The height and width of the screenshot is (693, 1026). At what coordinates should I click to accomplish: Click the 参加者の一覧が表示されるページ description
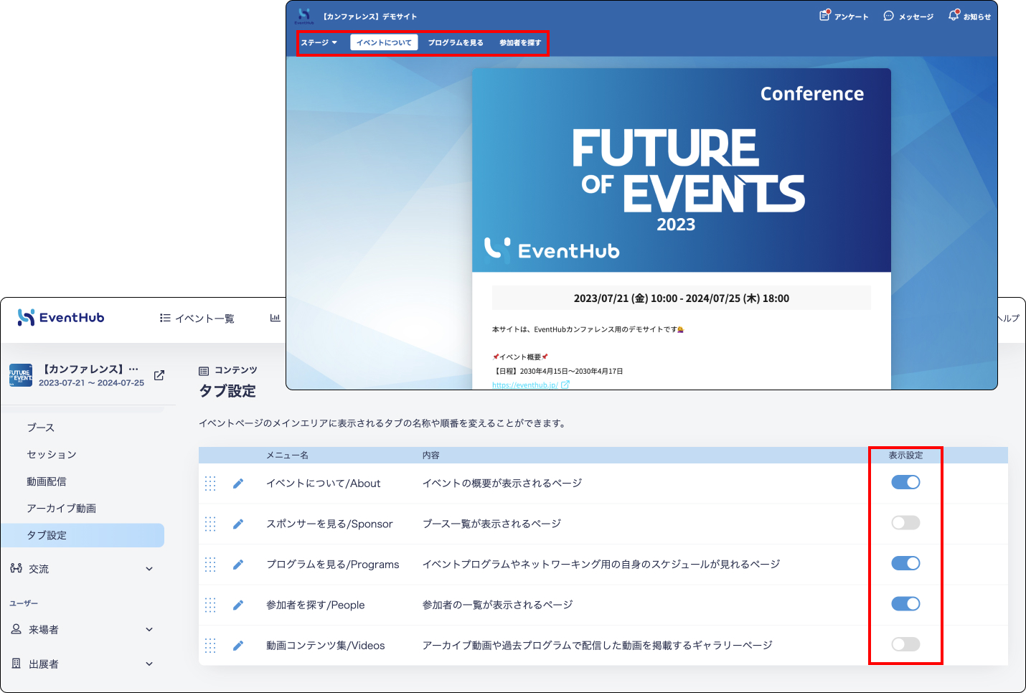tap(497, 605)
